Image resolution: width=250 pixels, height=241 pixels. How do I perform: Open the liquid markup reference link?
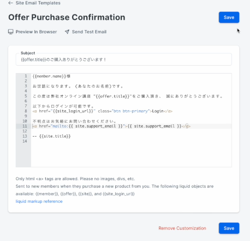pos(39,201)
